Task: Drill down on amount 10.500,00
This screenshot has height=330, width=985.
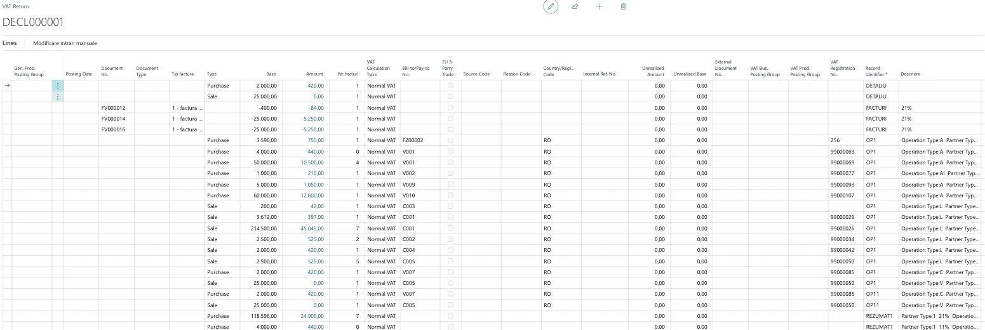Action: [312, 162]
